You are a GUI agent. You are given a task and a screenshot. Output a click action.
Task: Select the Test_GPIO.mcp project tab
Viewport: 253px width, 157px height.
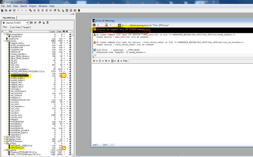9,18
